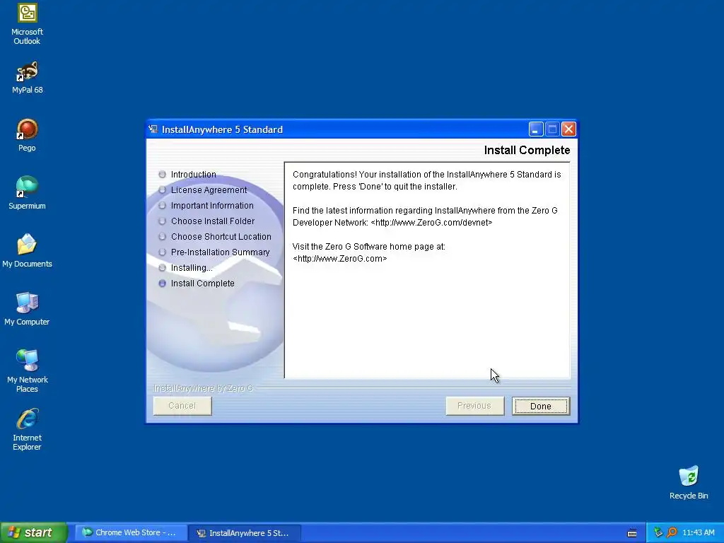Close the InstallAnywhere 5 Standard window
724x543 pixels.
(569, 129)
